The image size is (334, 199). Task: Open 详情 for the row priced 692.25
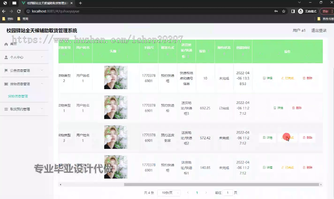(278, 108)
